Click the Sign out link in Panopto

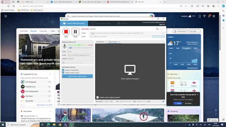(x=162, y=24)
